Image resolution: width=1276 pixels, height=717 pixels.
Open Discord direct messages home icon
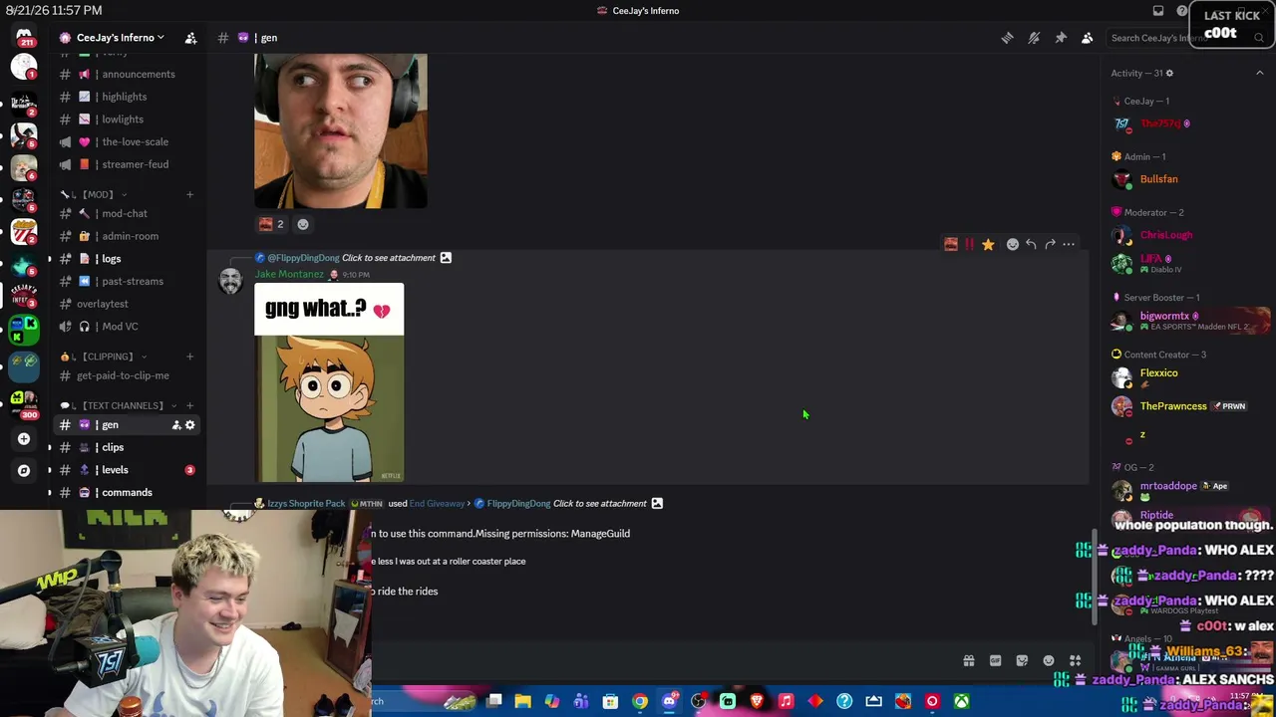point(24,37)
